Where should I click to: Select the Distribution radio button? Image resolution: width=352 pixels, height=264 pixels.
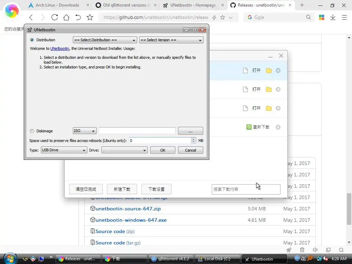click(32, 40)
